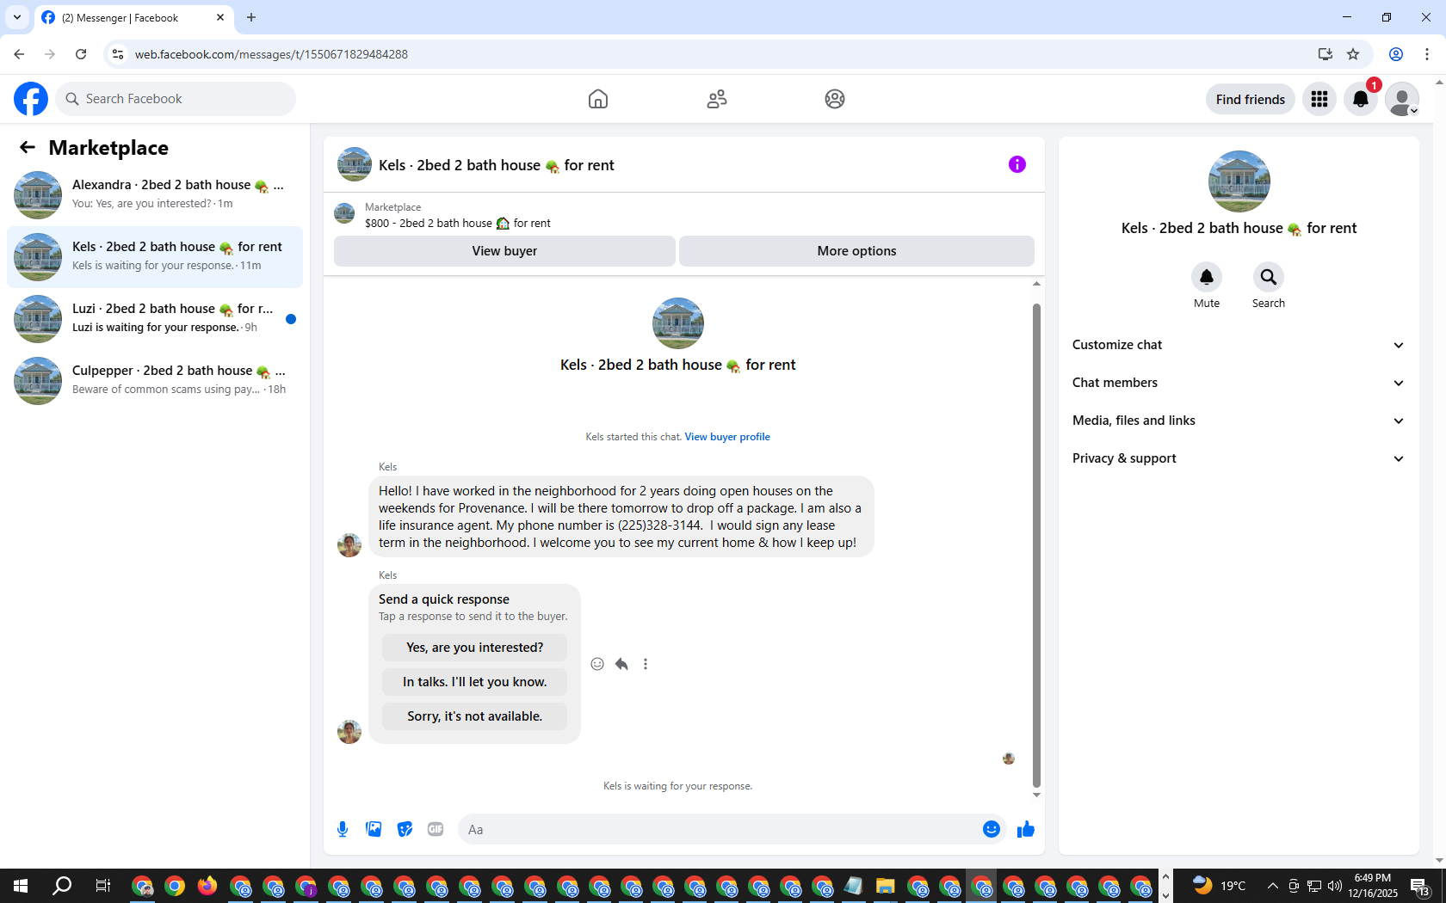Choose a sticker from the sticker icon
This screenshot has width=1446, height=903.
coord(405,829)
